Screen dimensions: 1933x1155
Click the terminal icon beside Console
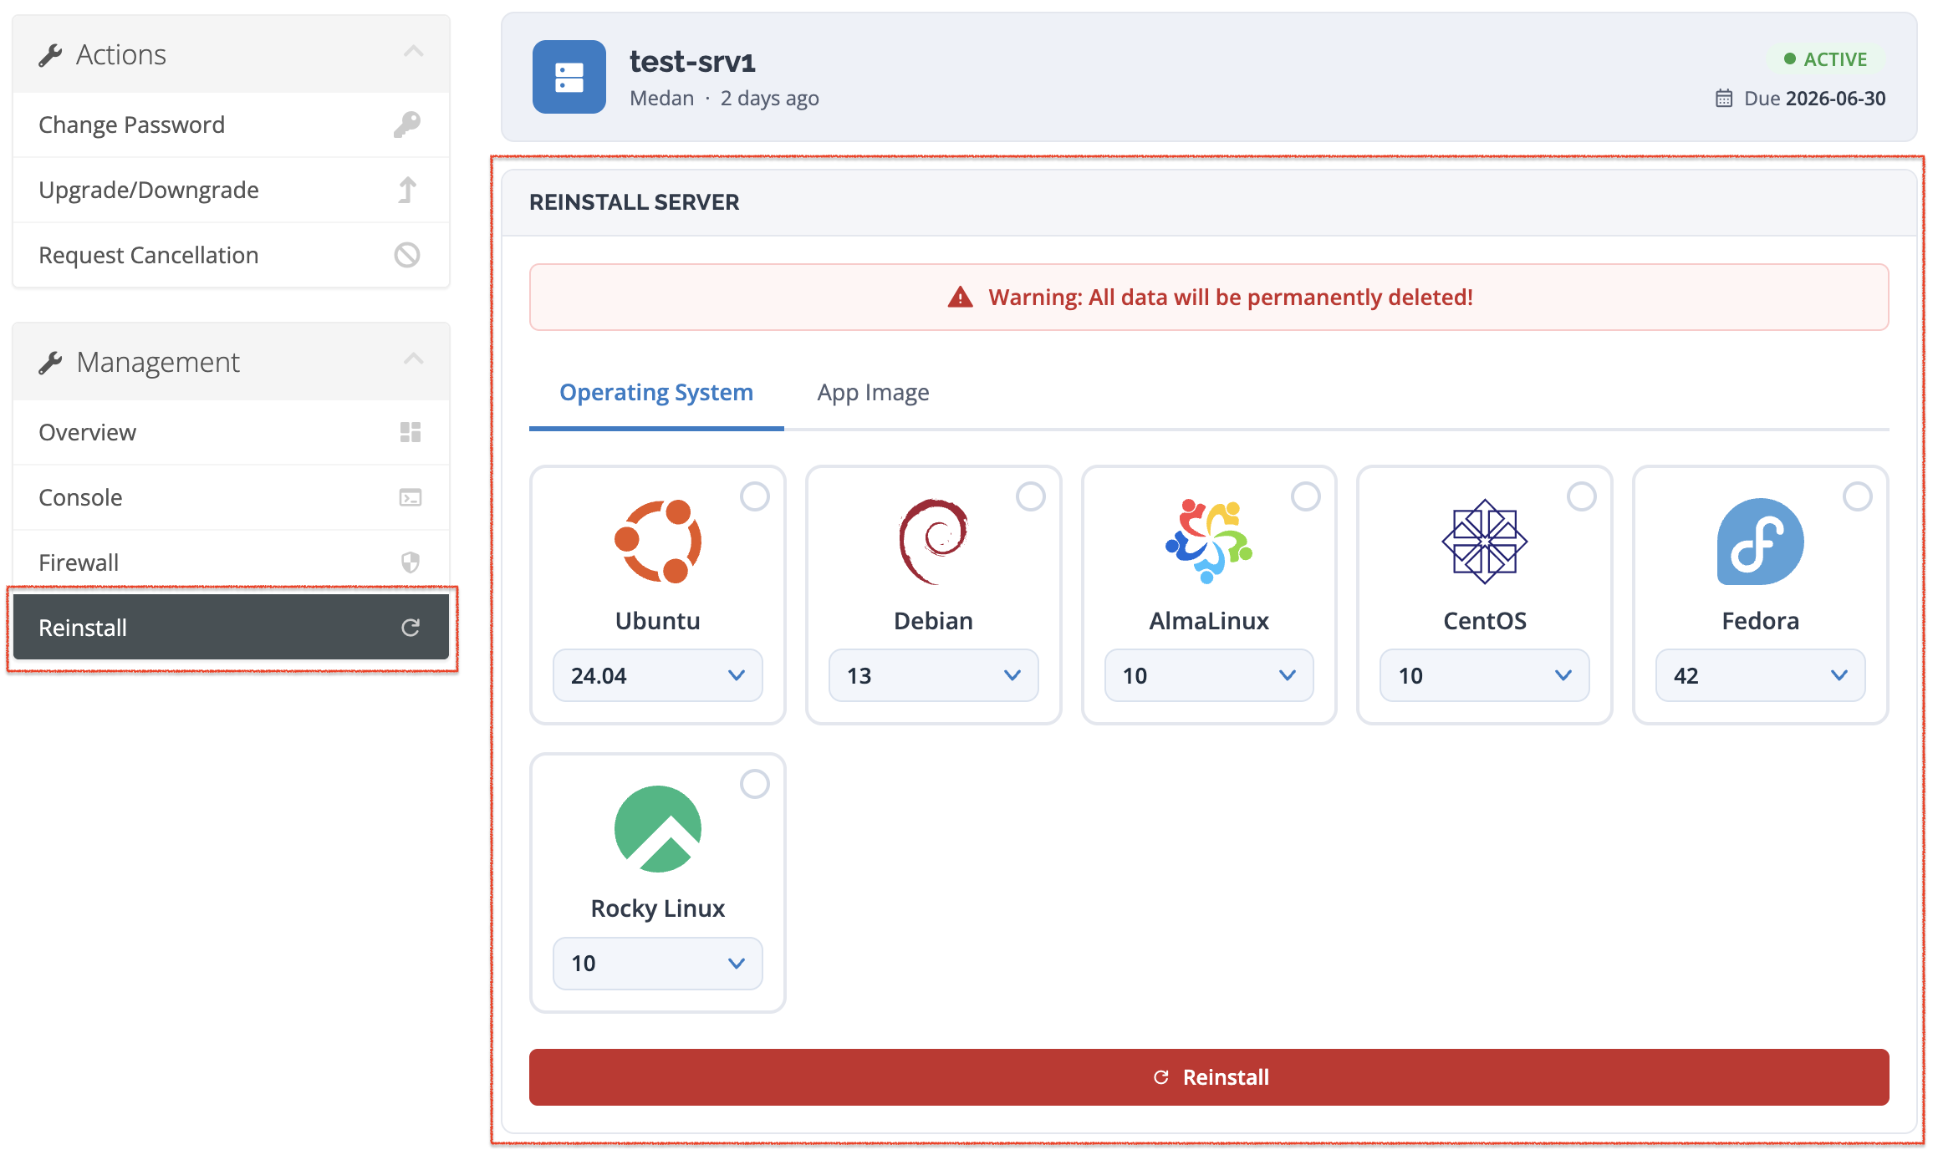tap(411, 497)
